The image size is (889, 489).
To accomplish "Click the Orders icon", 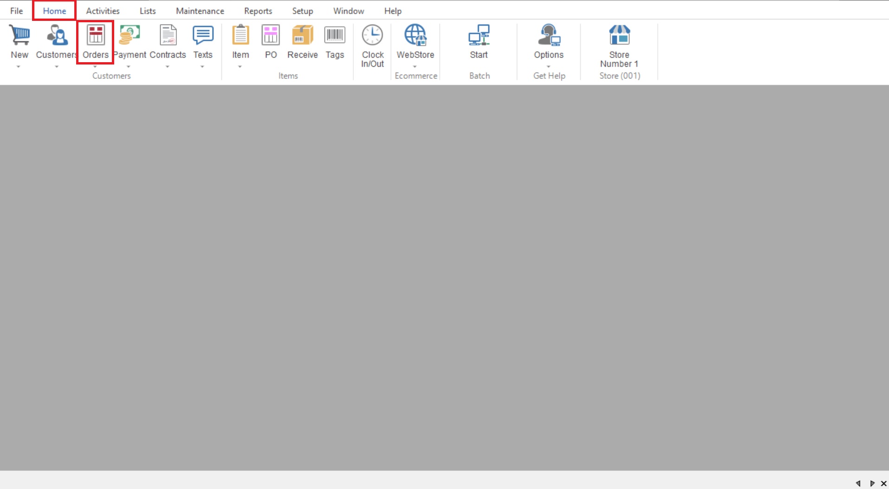I will (x=96, y=35).
